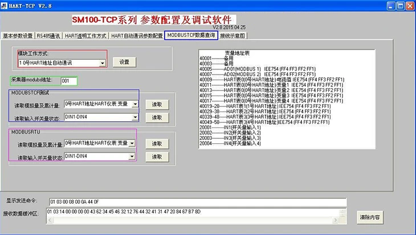
Task: Click the 设置 button
Action: 124,62
